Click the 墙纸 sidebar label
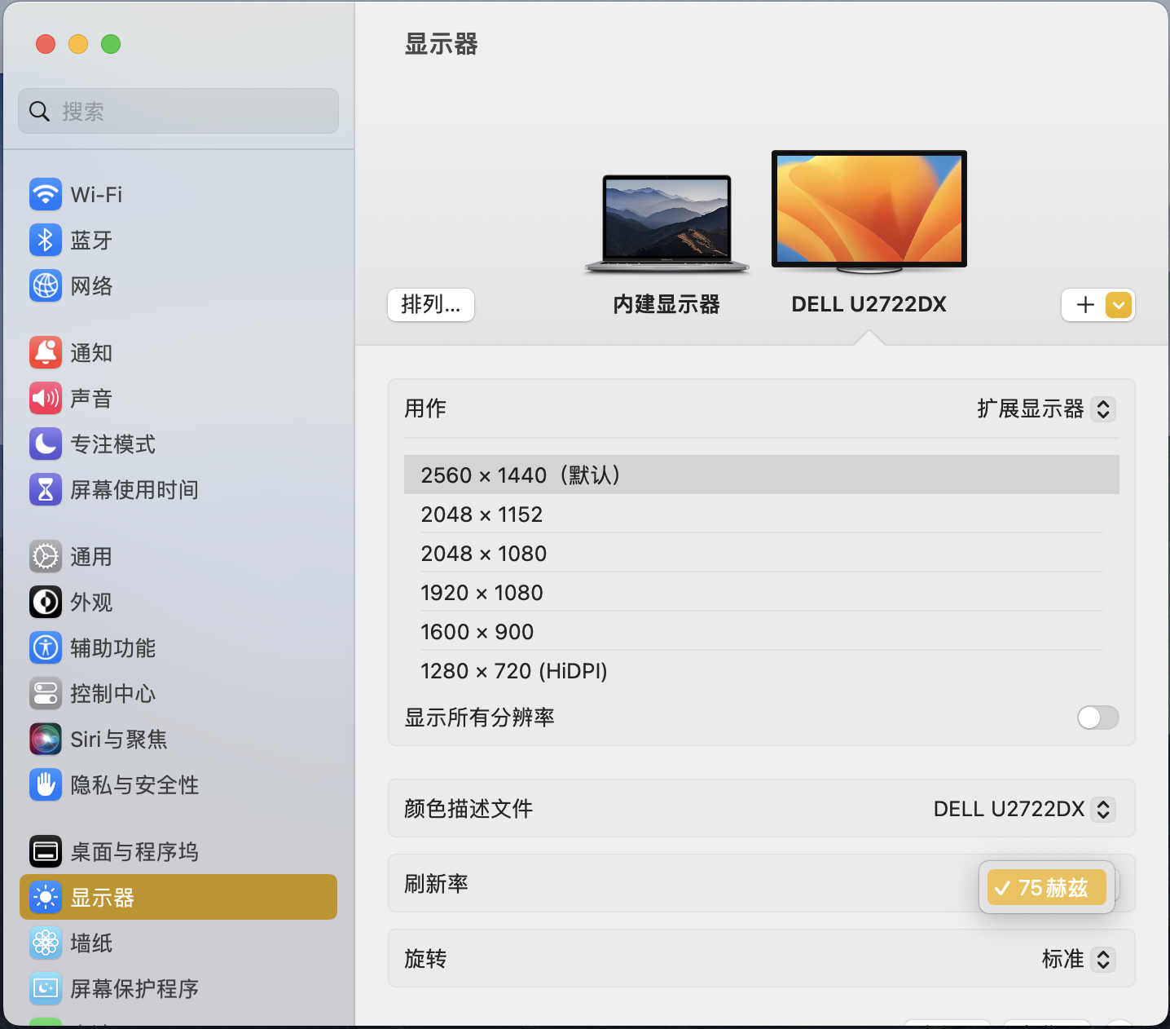Viewport: 1170px width, 1029px height. coord(91,943)
